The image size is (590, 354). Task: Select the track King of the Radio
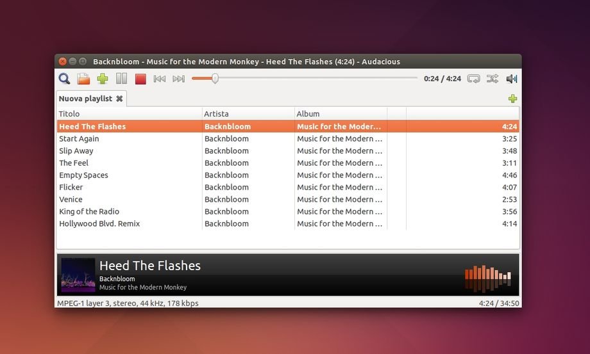pos(288,211)
